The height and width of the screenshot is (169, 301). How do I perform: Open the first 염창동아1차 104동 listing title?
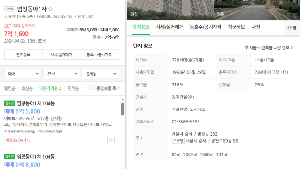(36, 103)
